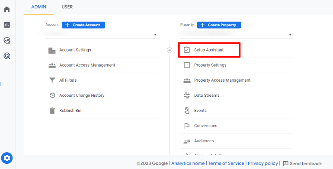This screenshot has width=333, height=169.
Task: Switch to the ADMIN tab
Action: pos(38,7)
